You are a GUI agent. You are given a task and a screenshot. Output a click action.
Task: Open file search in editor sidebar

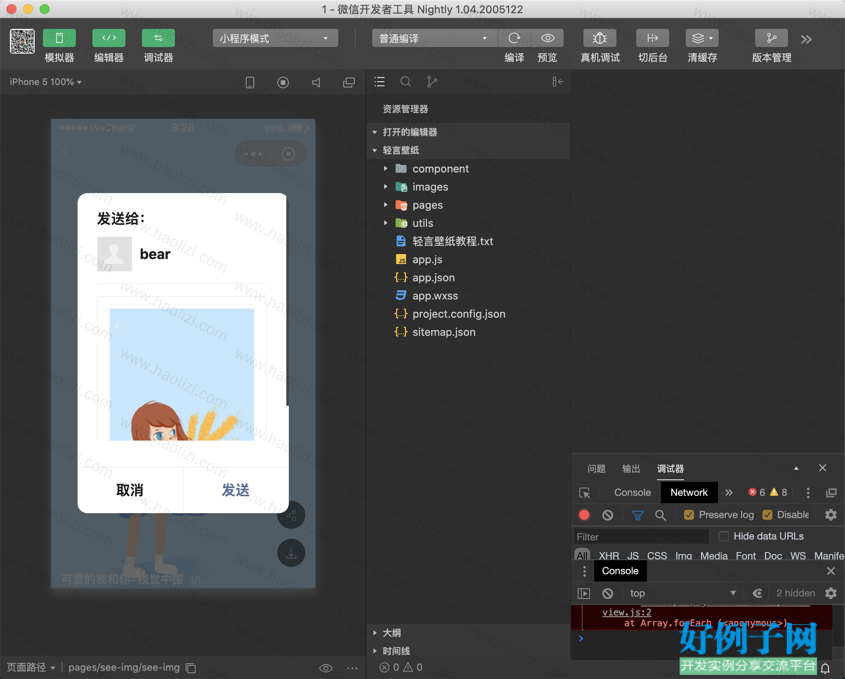[x=406, y=82]
